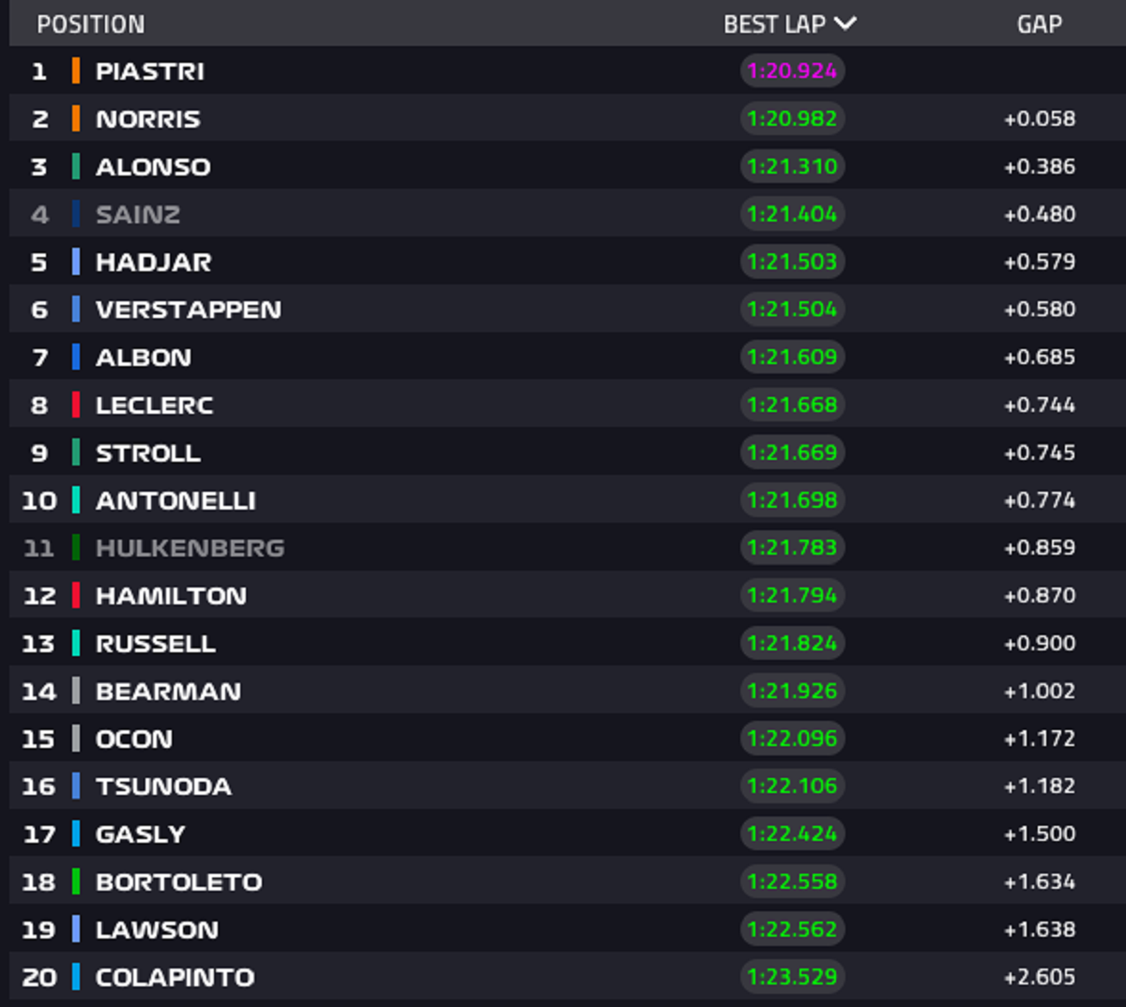
Task: Select Russell's +0.900 gap value
Action: (x=1039, y=644)
